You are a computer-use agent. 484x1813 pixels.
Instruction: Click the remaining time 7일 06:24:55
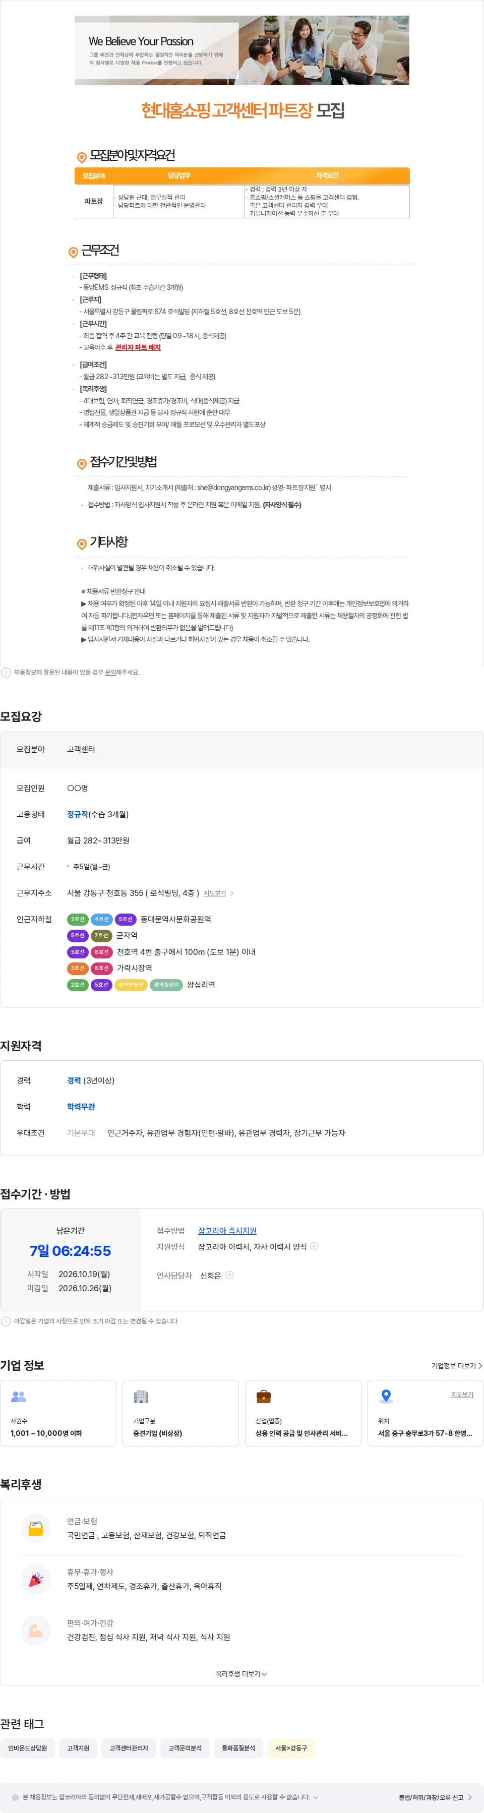click(x=71, y=1251)
